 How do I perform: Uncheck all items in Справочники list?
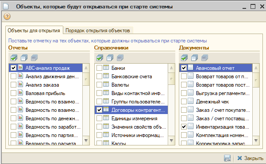[x=110, y=58]
